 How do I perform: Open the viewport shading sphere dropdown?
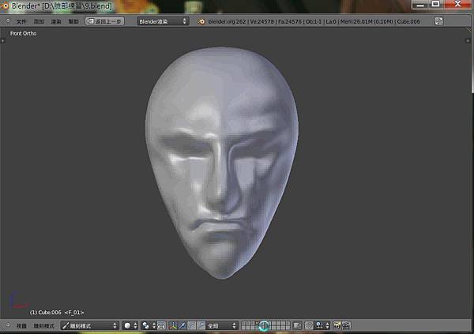click(130, 325)
